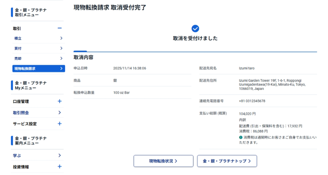328x175 pixels.
Task: Open the 積立 menu item
Action: coord(18,38)
